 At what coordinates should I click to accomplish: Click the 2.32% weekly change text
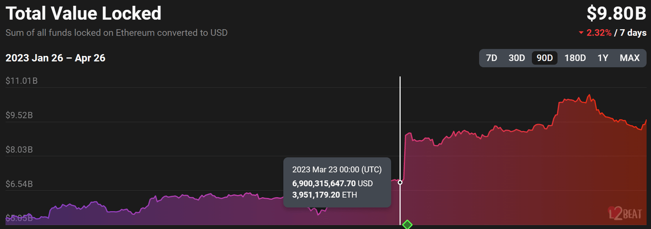point(599,33)
